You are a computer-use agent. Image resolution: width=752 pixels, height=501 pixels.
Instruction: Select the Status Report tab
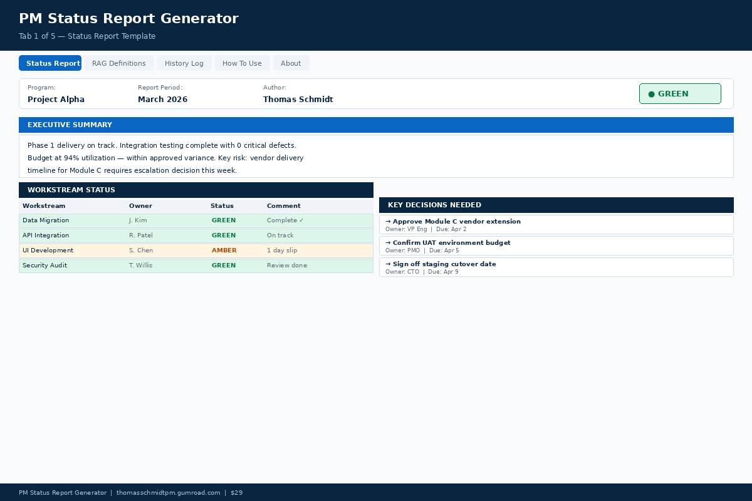(x=50, y=63)
